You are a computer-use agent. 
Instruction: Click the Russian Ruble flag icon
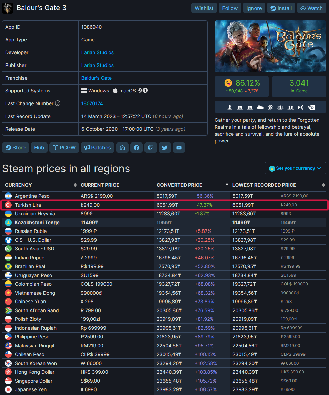[8, 231]
